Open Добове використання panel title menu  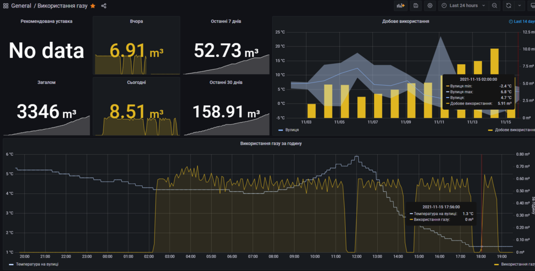[406, 21]
